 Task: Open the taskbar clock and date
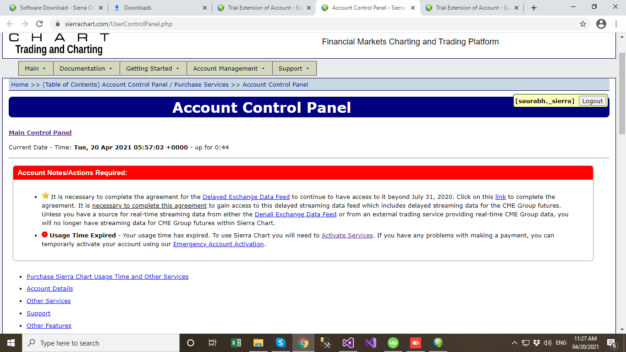coord(585,343)
